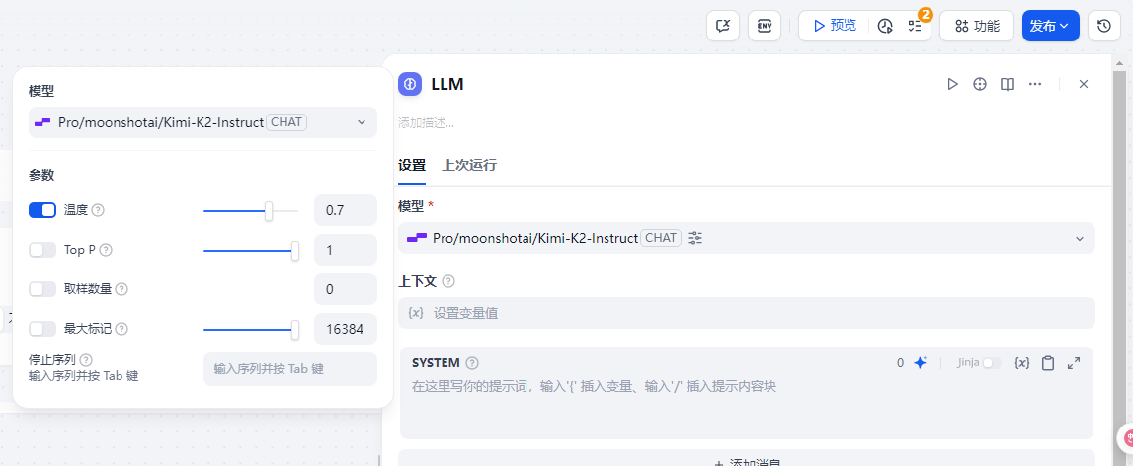Expand the SYSTEM prompt editor to fullscreen
Screen dimensions: 1133x466
pos(1074,363)
